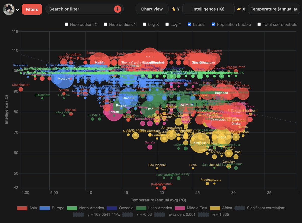Click the Filters button
Image resolution: width=302 pixels, height=223 pixels.
(x=32, y=9)
